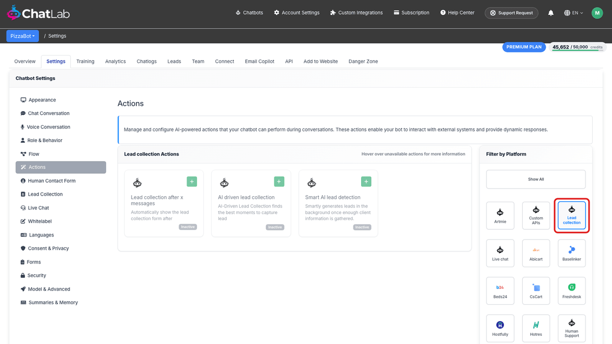
Task: Switch to the Analytics tab
Action: pyautogui.click(x=115, y=61)
